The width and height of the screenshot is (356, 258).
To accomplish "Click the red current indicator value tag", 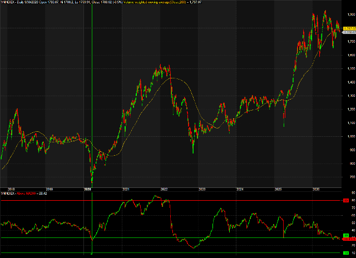I will coord(349,239).
